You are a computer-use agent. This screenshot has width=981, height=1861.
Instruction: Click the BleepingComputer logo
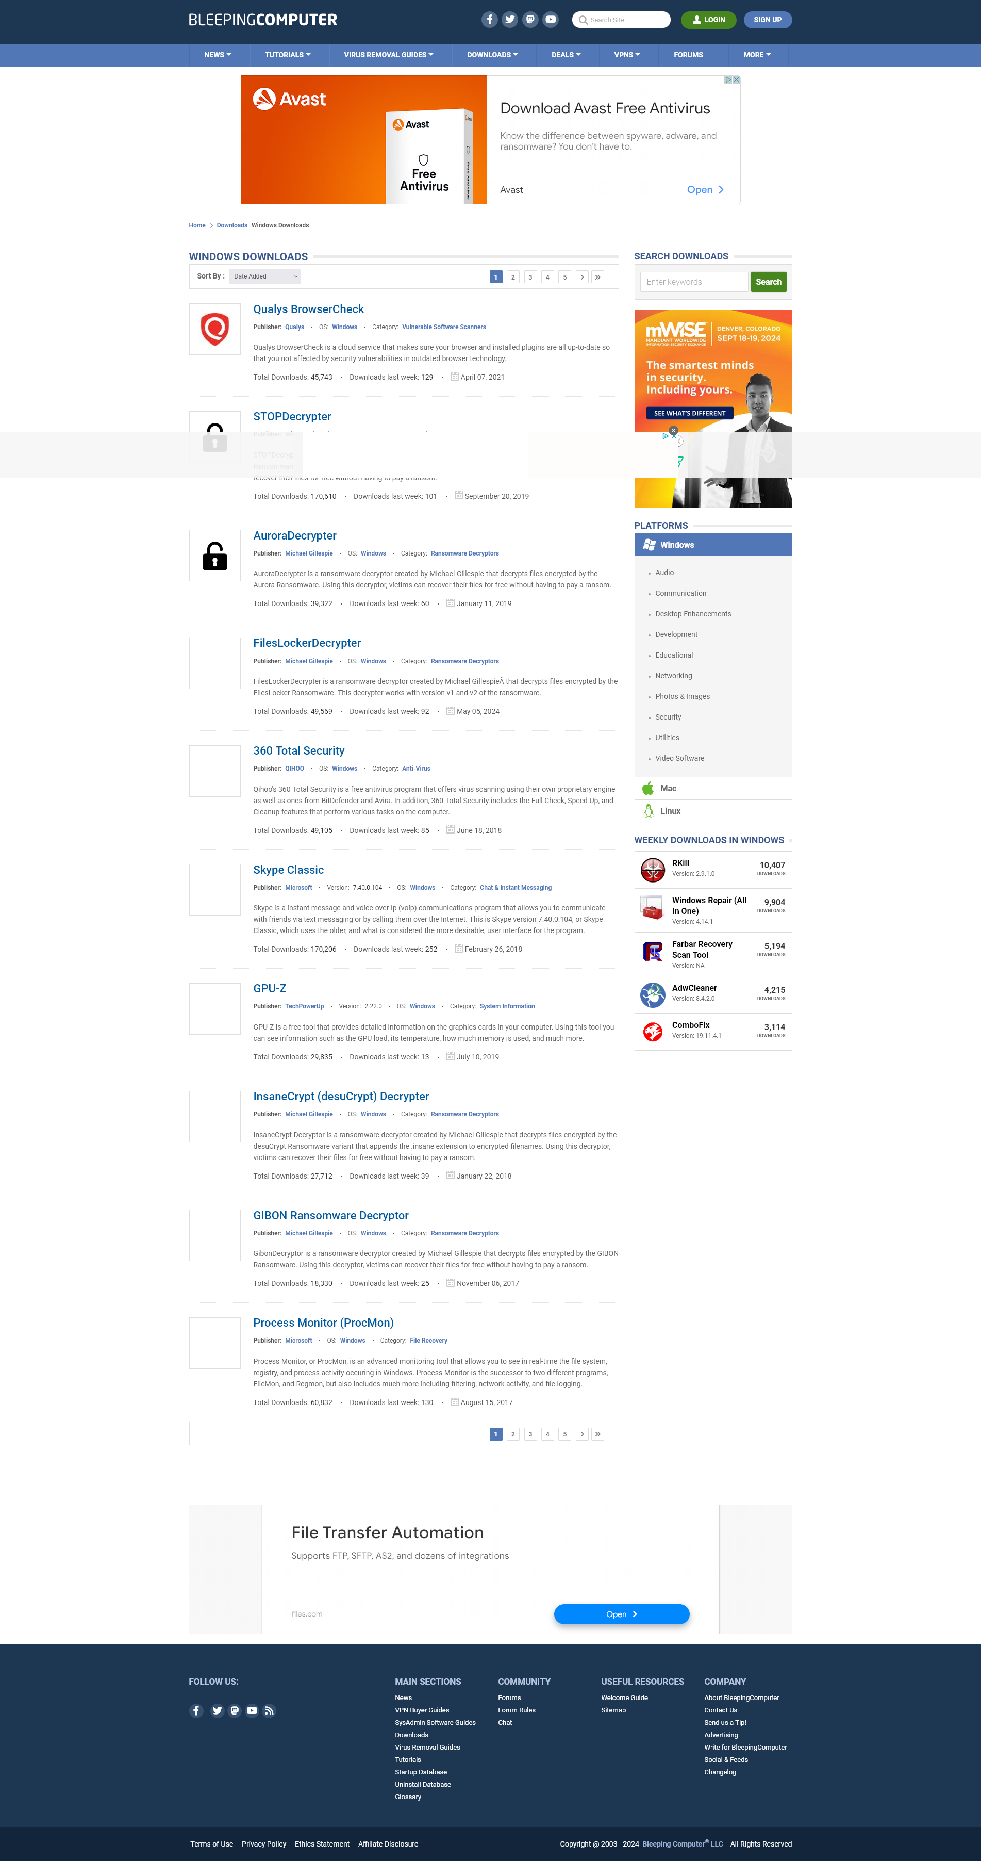(x=263, y=20)
